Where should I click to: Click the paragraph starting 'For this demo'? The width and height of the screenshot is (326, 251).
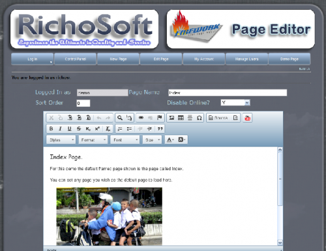tap(117, 169)
